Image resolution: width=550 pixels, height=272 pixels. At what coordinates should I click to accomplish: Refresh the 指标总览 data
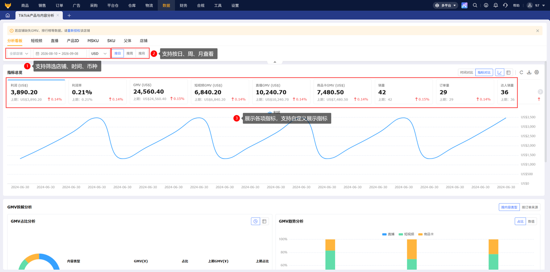(521, 73)
